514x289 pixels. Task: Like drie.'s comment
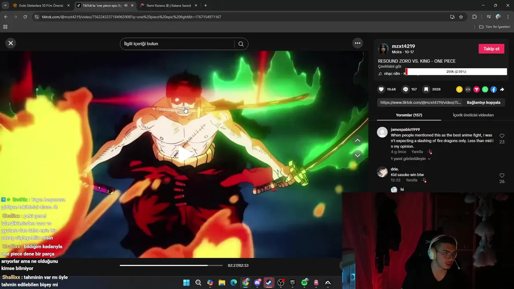pyautogui.click(x=502, y=176)
